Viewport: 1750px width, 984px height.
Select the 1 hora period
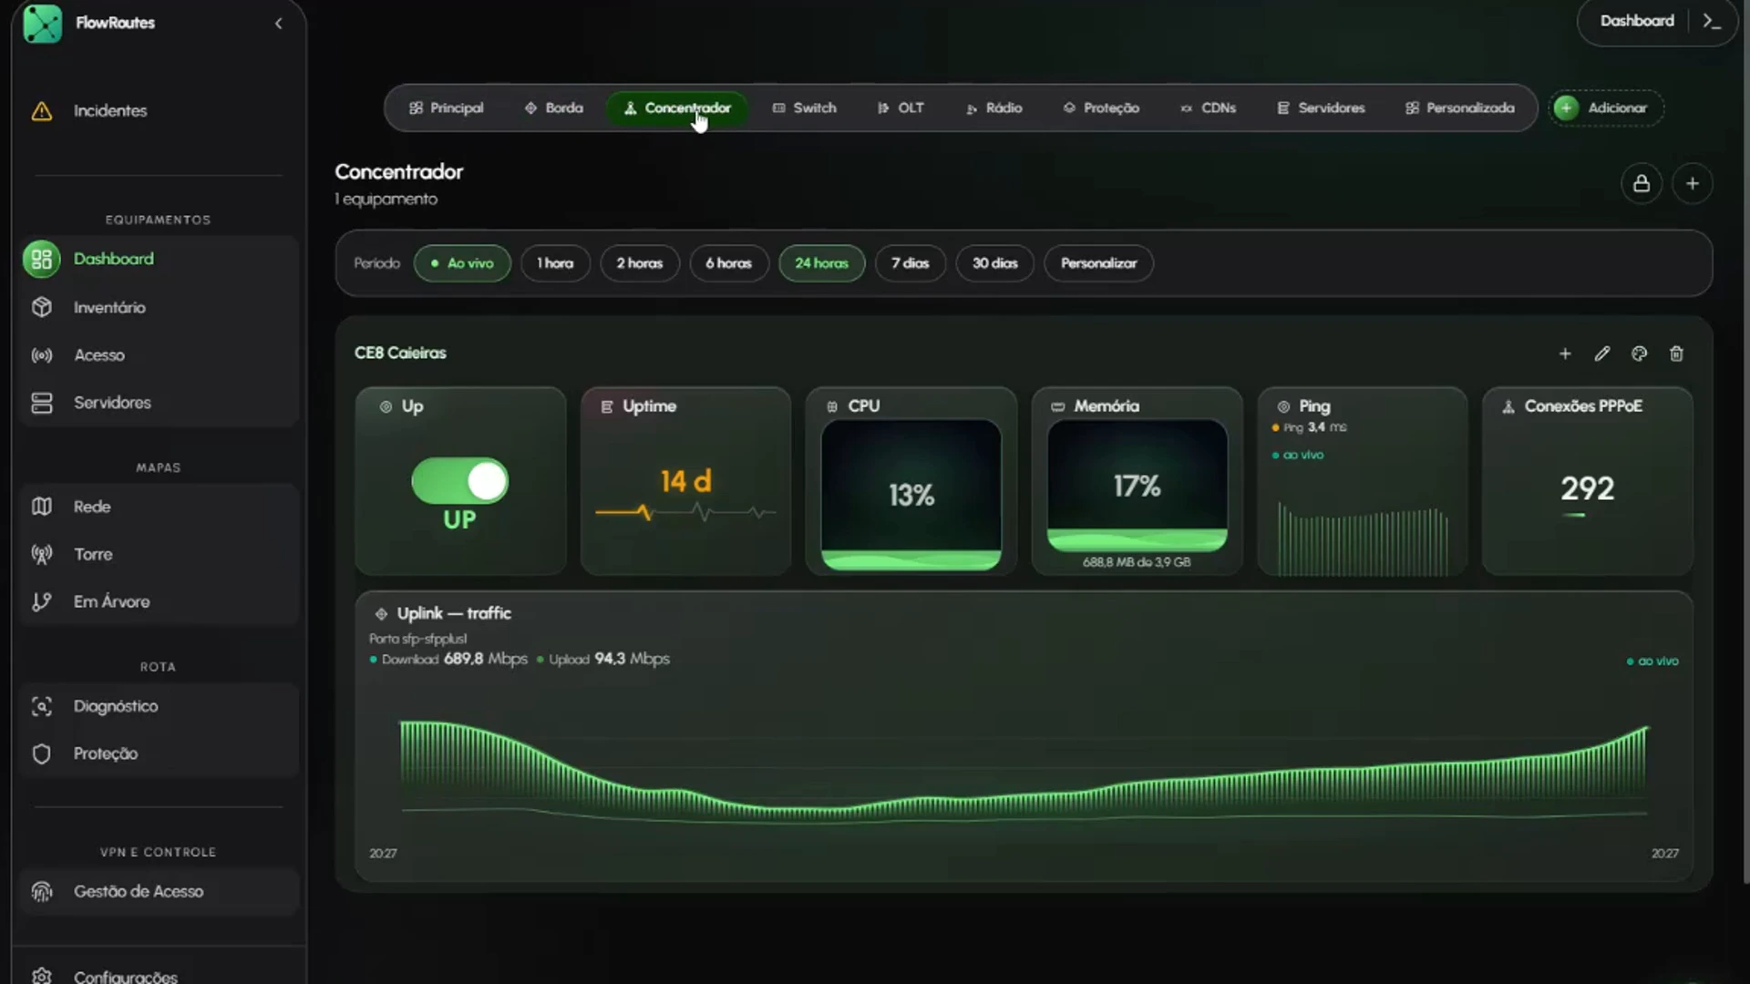555,263
